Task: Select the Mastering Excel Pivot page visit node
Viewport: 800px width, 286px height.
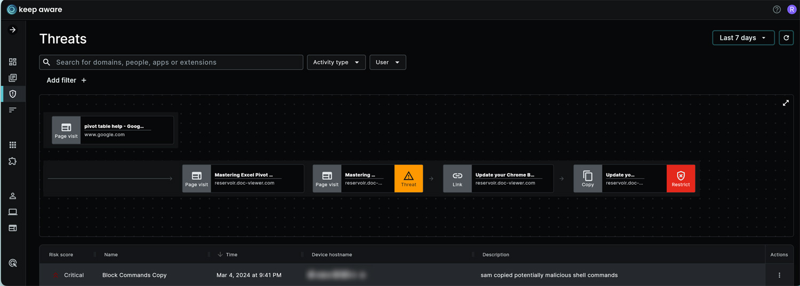Action: [243, 178]
